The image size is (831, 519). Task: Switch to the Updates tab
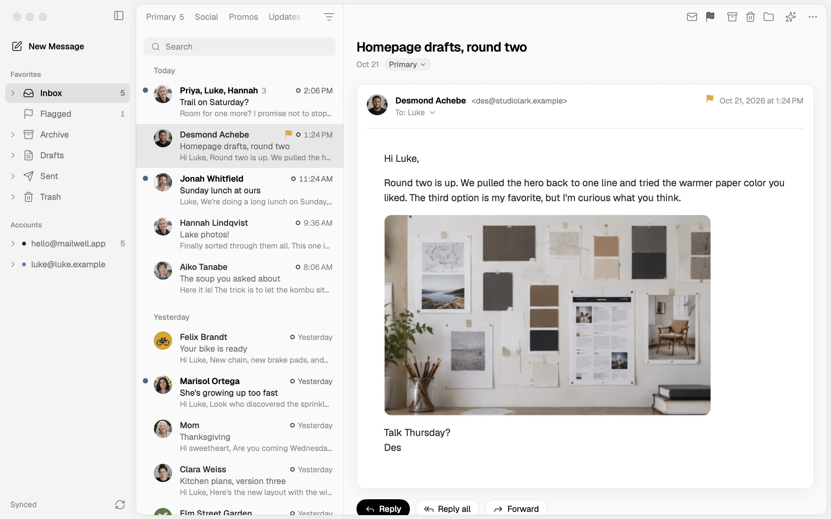click(285, 17)
